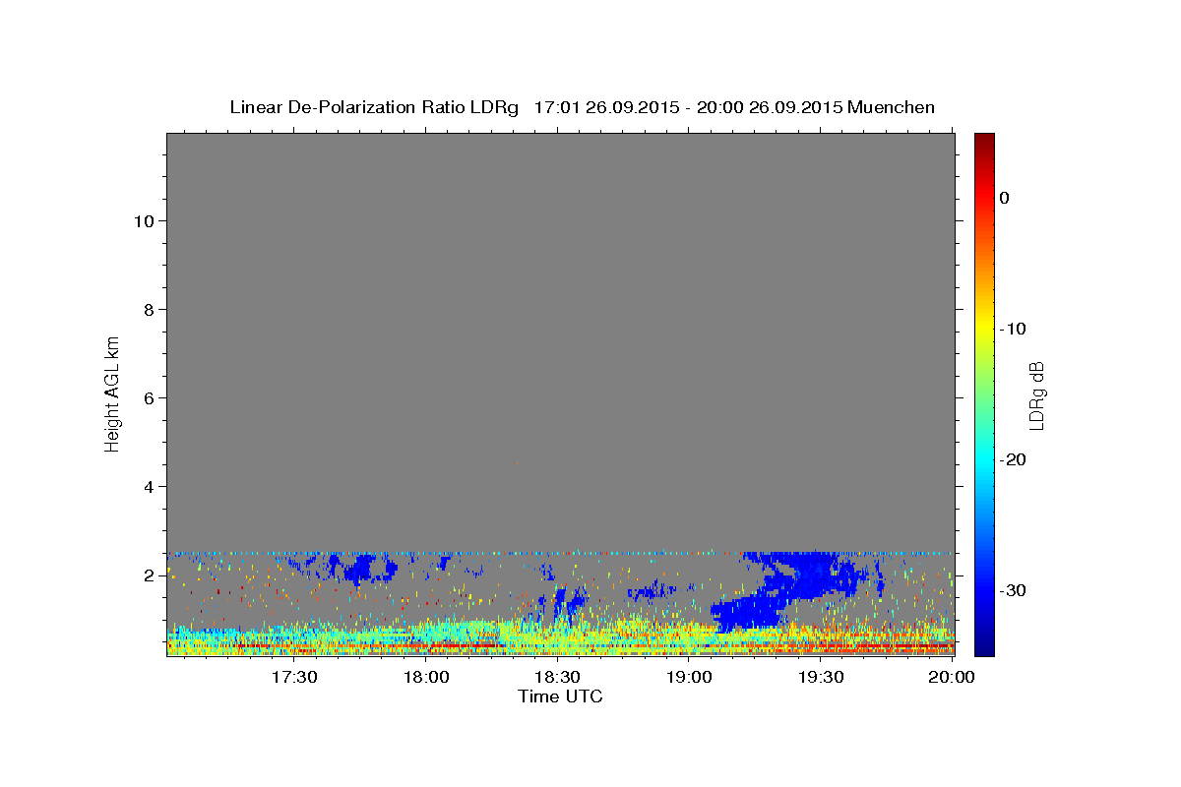
Task: Click the 'Height AGL km' axis title
Action: point(112,393)
